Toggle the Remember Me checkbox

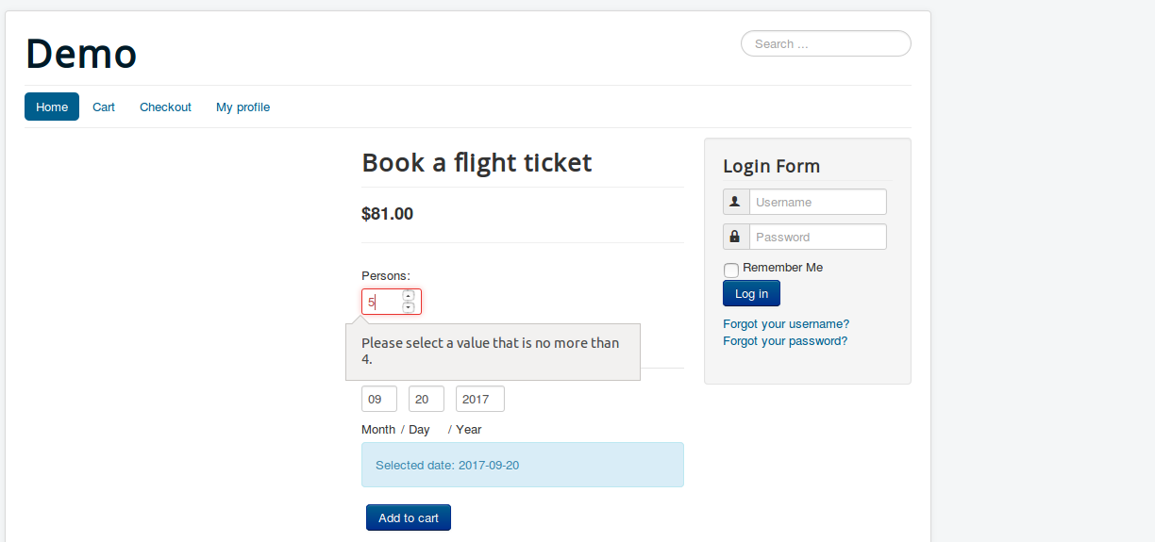731,270
